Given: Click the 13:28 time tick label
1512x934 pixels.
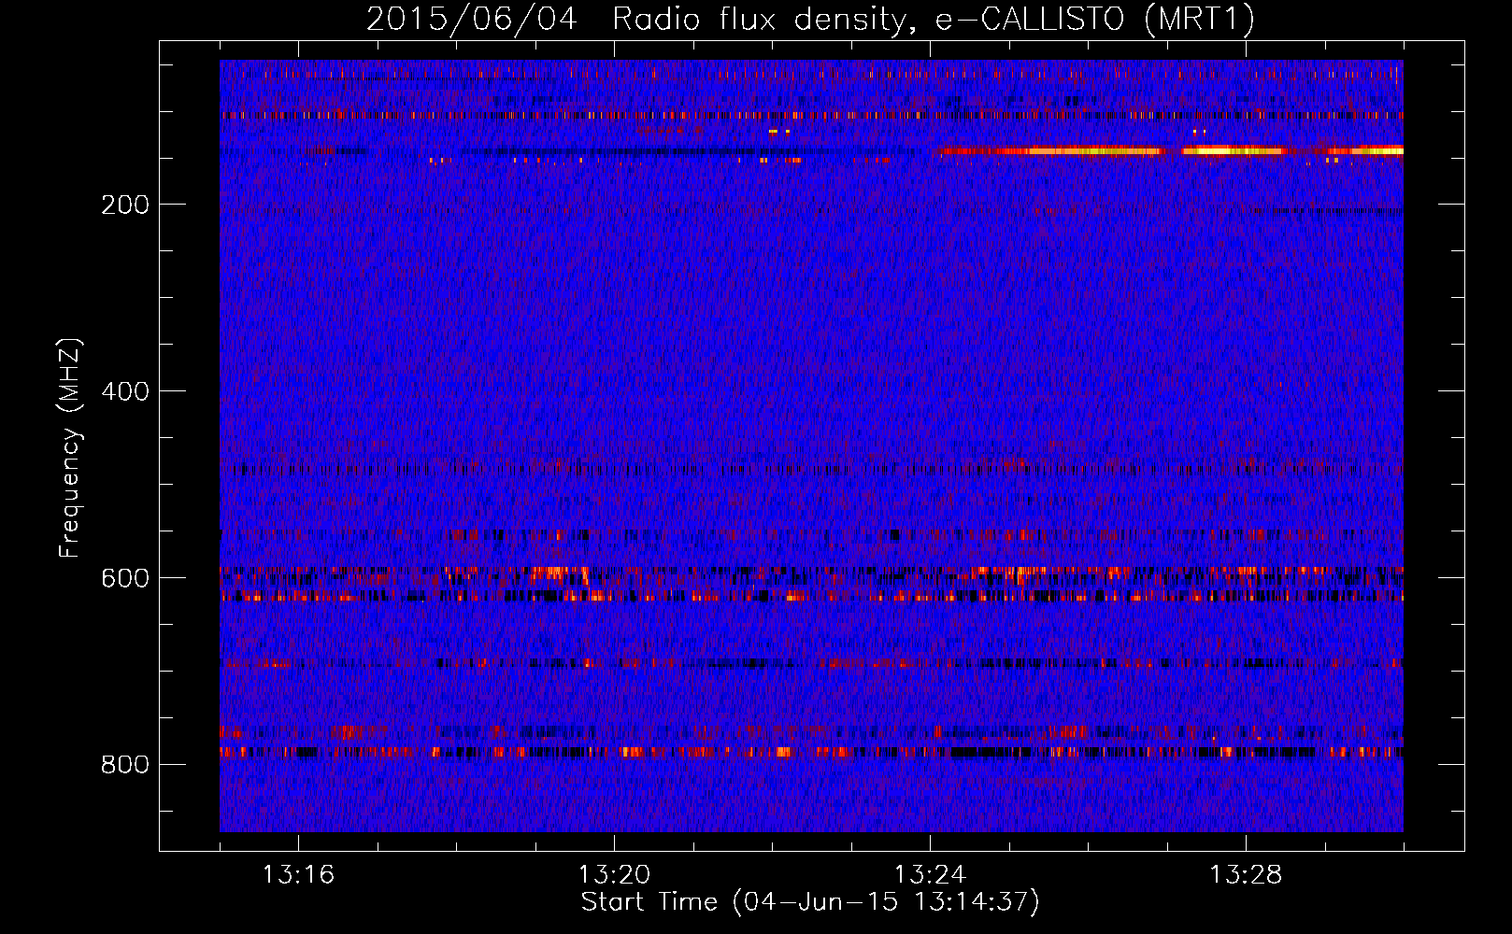Looking at the screenshot, I should 1246,875.
